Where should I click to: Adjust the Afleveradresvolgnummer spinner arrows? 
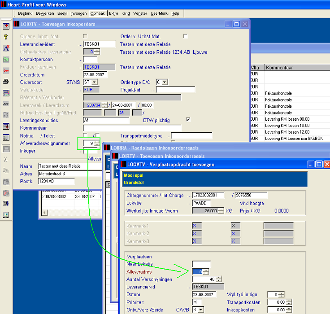97,143
